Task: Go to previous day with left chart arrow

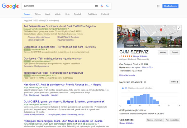Action: click(120, 106)
